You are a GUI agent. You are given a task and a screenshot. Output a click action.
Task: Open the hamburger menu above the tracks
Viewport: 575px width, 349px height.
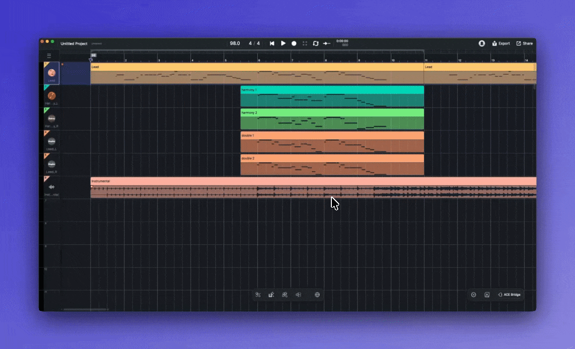click(49, 56)
